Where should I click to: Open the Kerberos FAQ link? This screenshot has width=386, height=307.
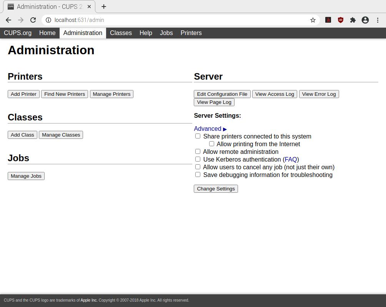291,159
